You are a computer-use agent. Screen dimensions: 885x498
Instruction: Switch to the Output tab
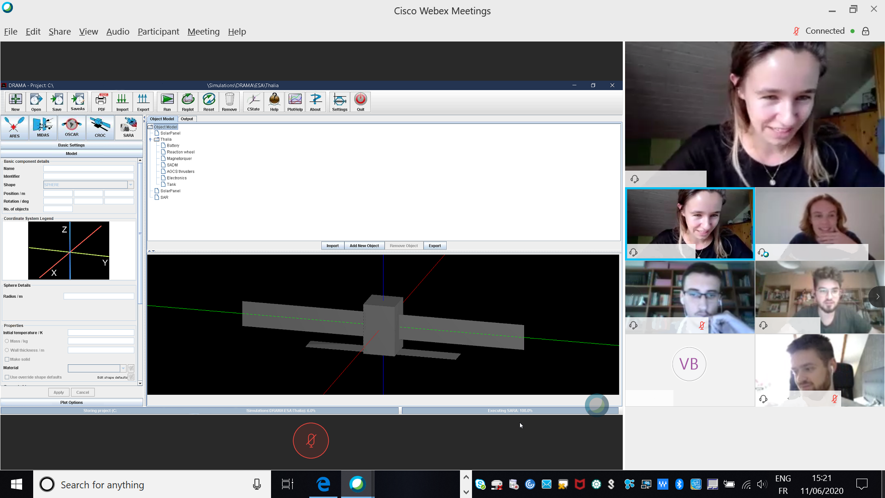click(187, 119)
